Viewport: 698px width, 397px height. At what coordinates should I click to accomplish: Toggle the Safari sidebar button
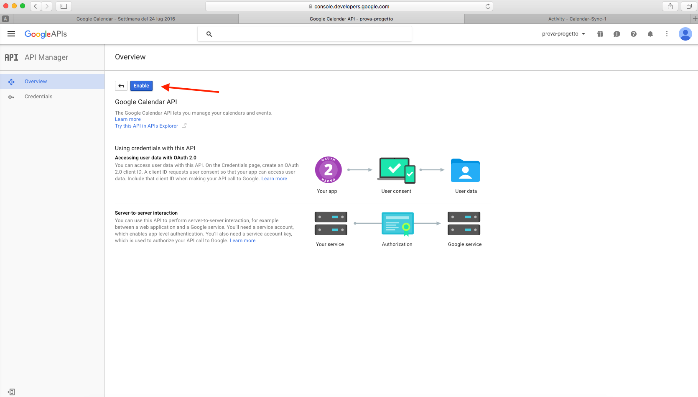pos(64,6)
